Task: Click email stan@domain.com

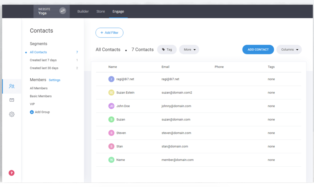Action: [x=175, y=146]
